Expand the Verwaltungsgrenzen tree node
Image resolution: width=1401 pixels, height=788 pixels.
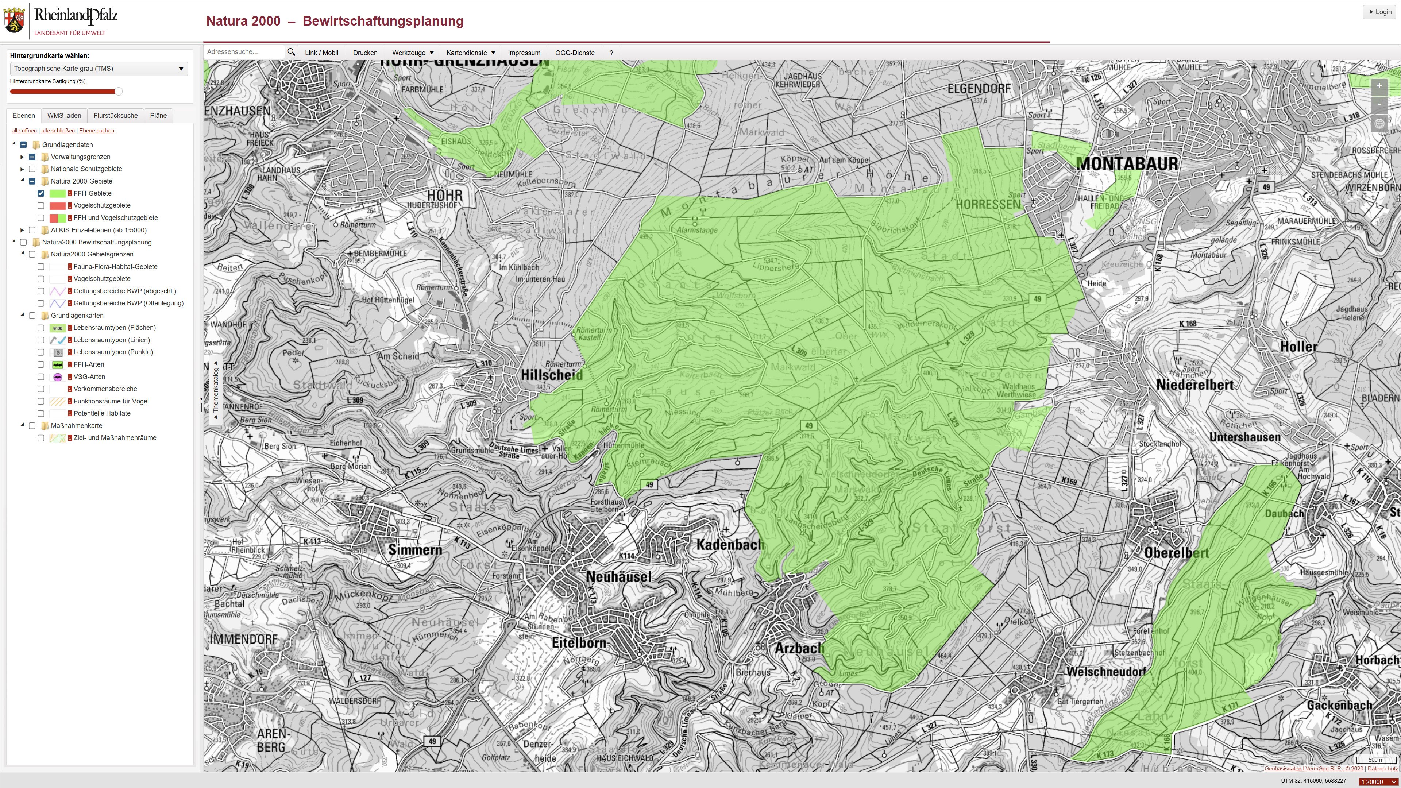tap(22, 157)
